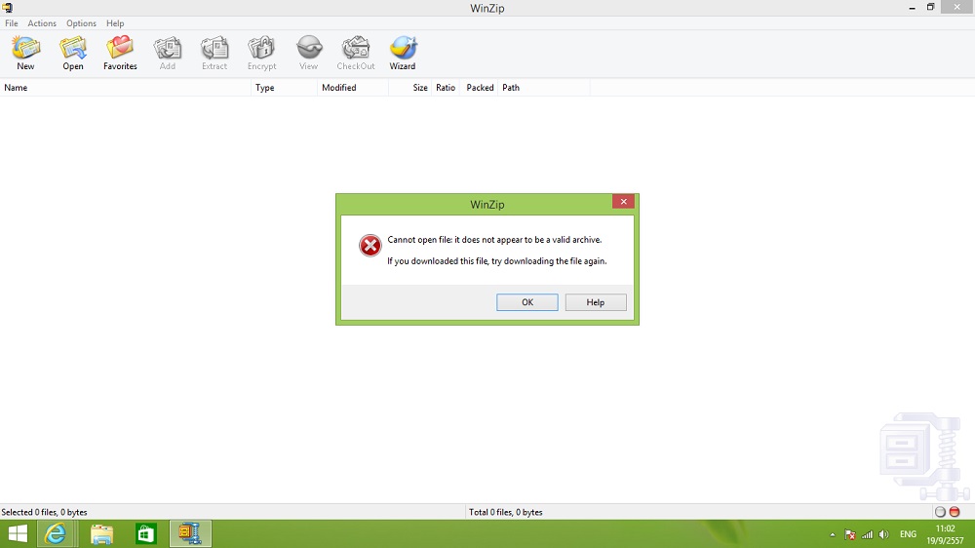
Task: Open the Options menu
Action: (81, 23)
